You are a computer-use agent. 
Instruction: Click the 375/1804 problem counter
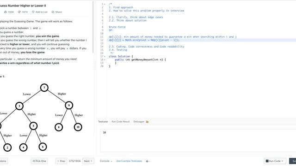click(74, 161)
